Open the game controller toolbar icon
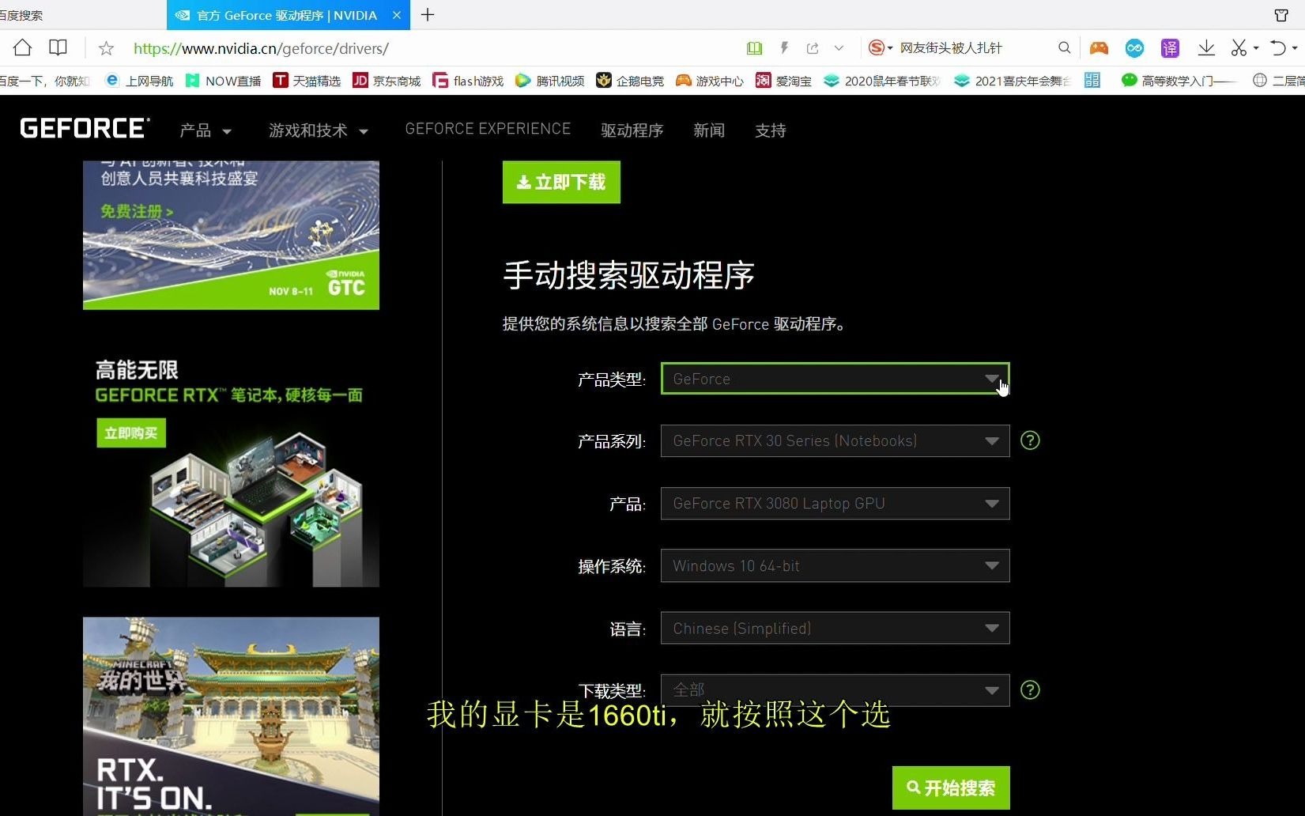 pyautogui.click(x=1099, y=48)
